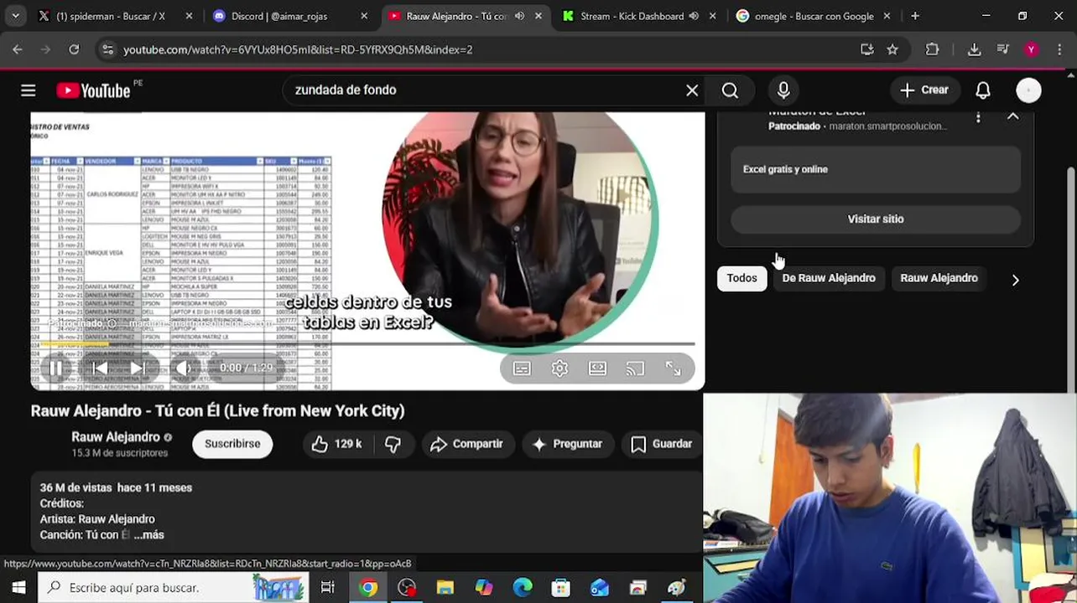The width and height of the screenshot is (1077, 603).
Task: Open the Rauw Alejandro channel name
Action: [x=116, y=437]
